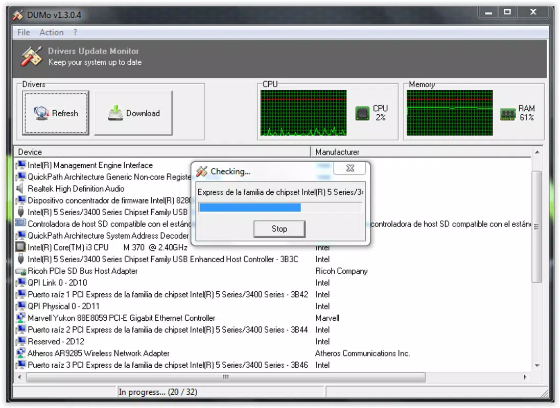Click USB icon of Enhanced Host Controller 3B3C row

click(21, 259)
